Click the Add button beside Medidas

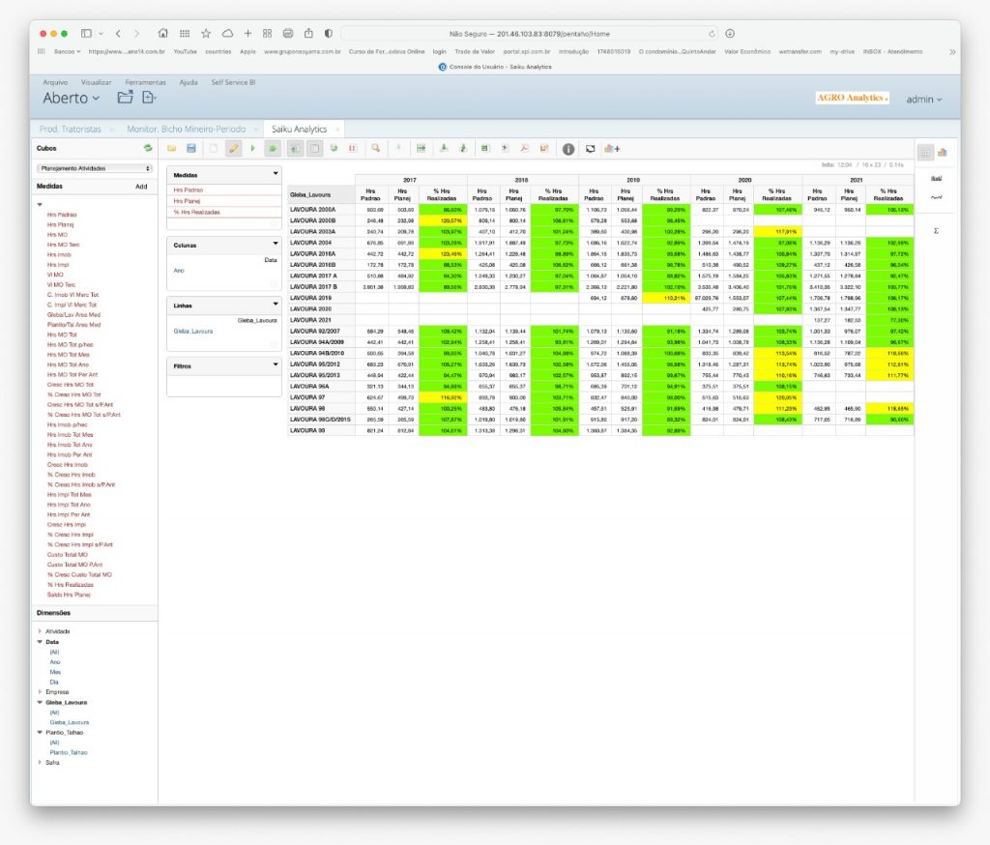pyautogui.click(x=141, y=187)
